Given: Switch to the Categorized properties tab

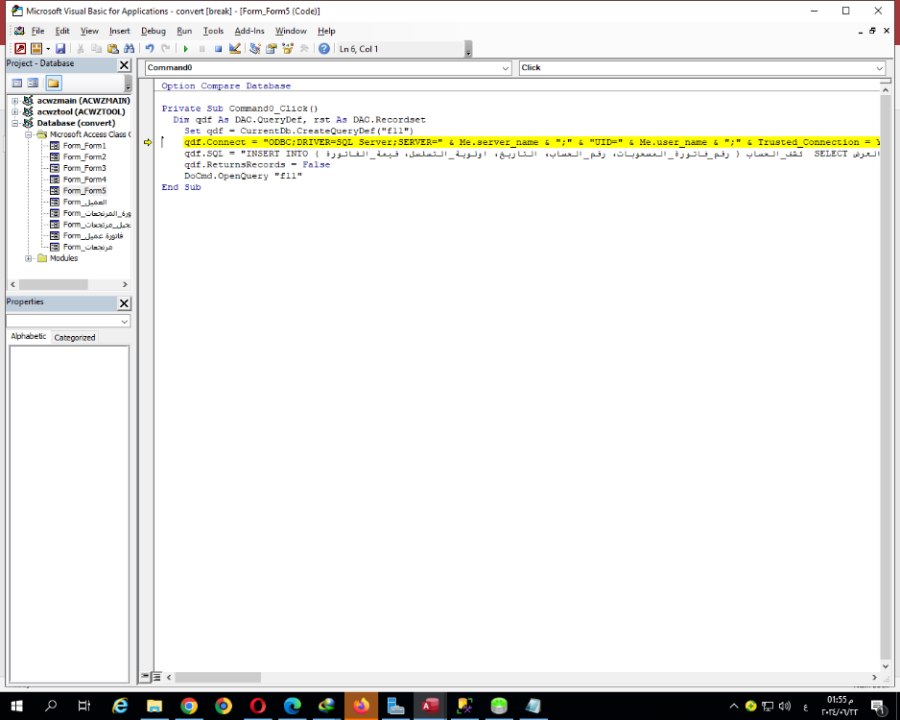Looking at the screenshot, I should click(x=75, y=338).
